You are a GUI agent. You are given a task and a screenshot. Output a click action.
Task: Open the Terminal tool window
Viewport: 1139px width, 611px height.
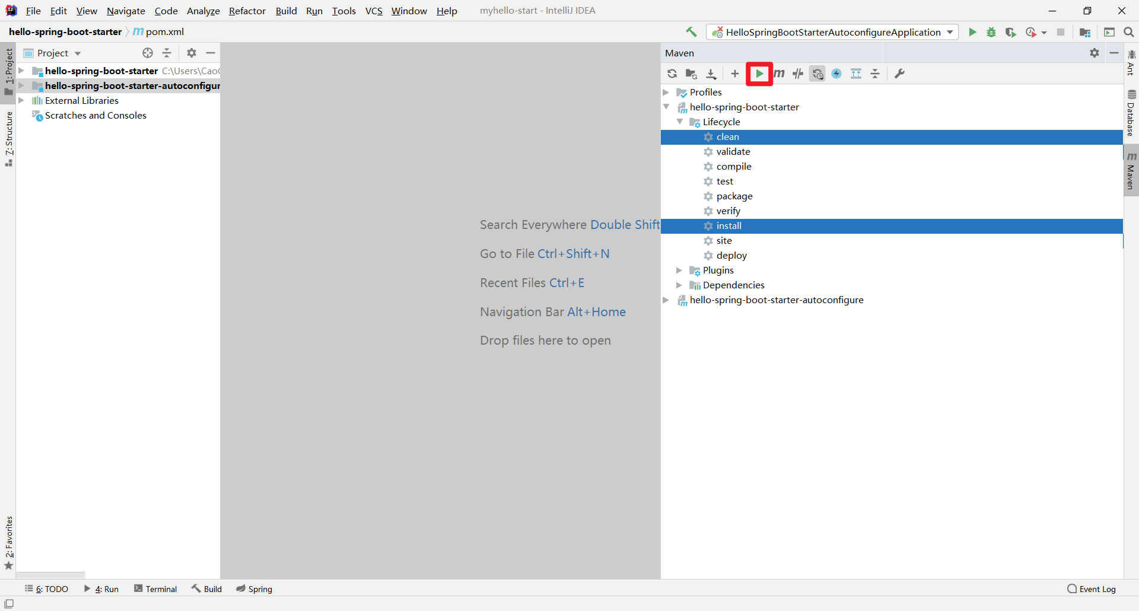155,589
